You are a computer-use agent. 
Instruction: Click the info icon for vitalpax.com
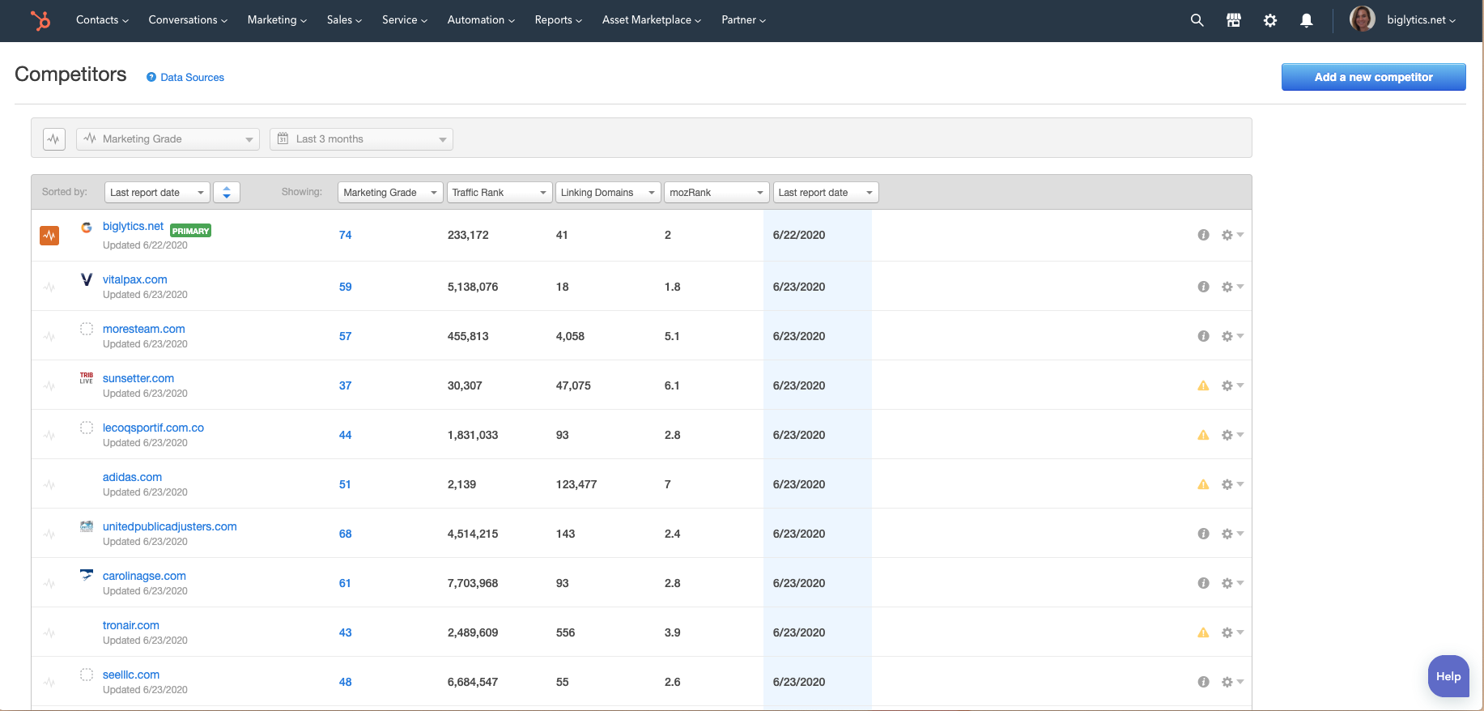click(1203, 287)
